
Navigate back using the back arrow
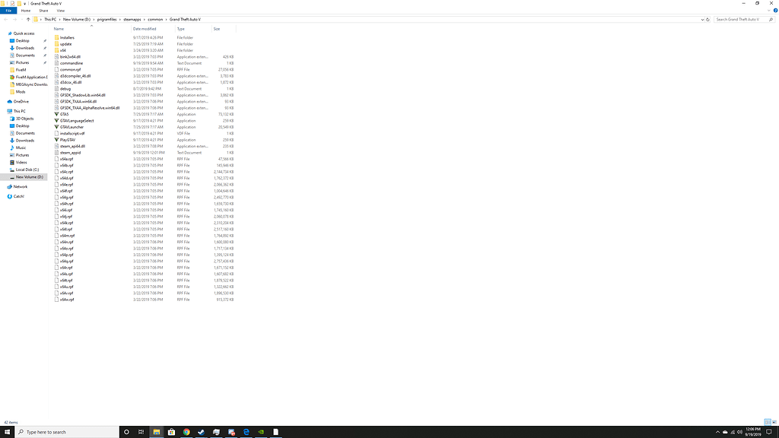coord(6,19)
